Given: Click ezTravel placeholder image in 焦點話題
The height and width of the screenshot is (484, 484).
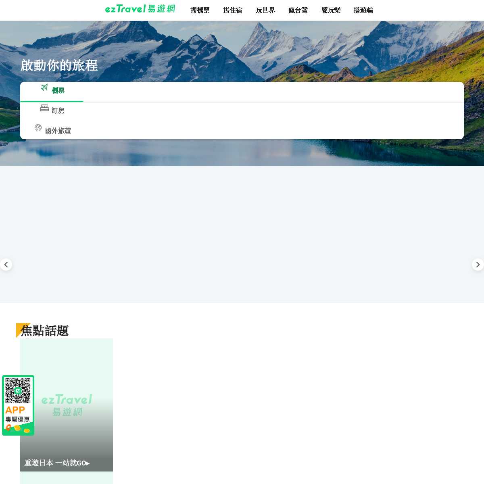Looking at the screenshot, I should 67,405.
